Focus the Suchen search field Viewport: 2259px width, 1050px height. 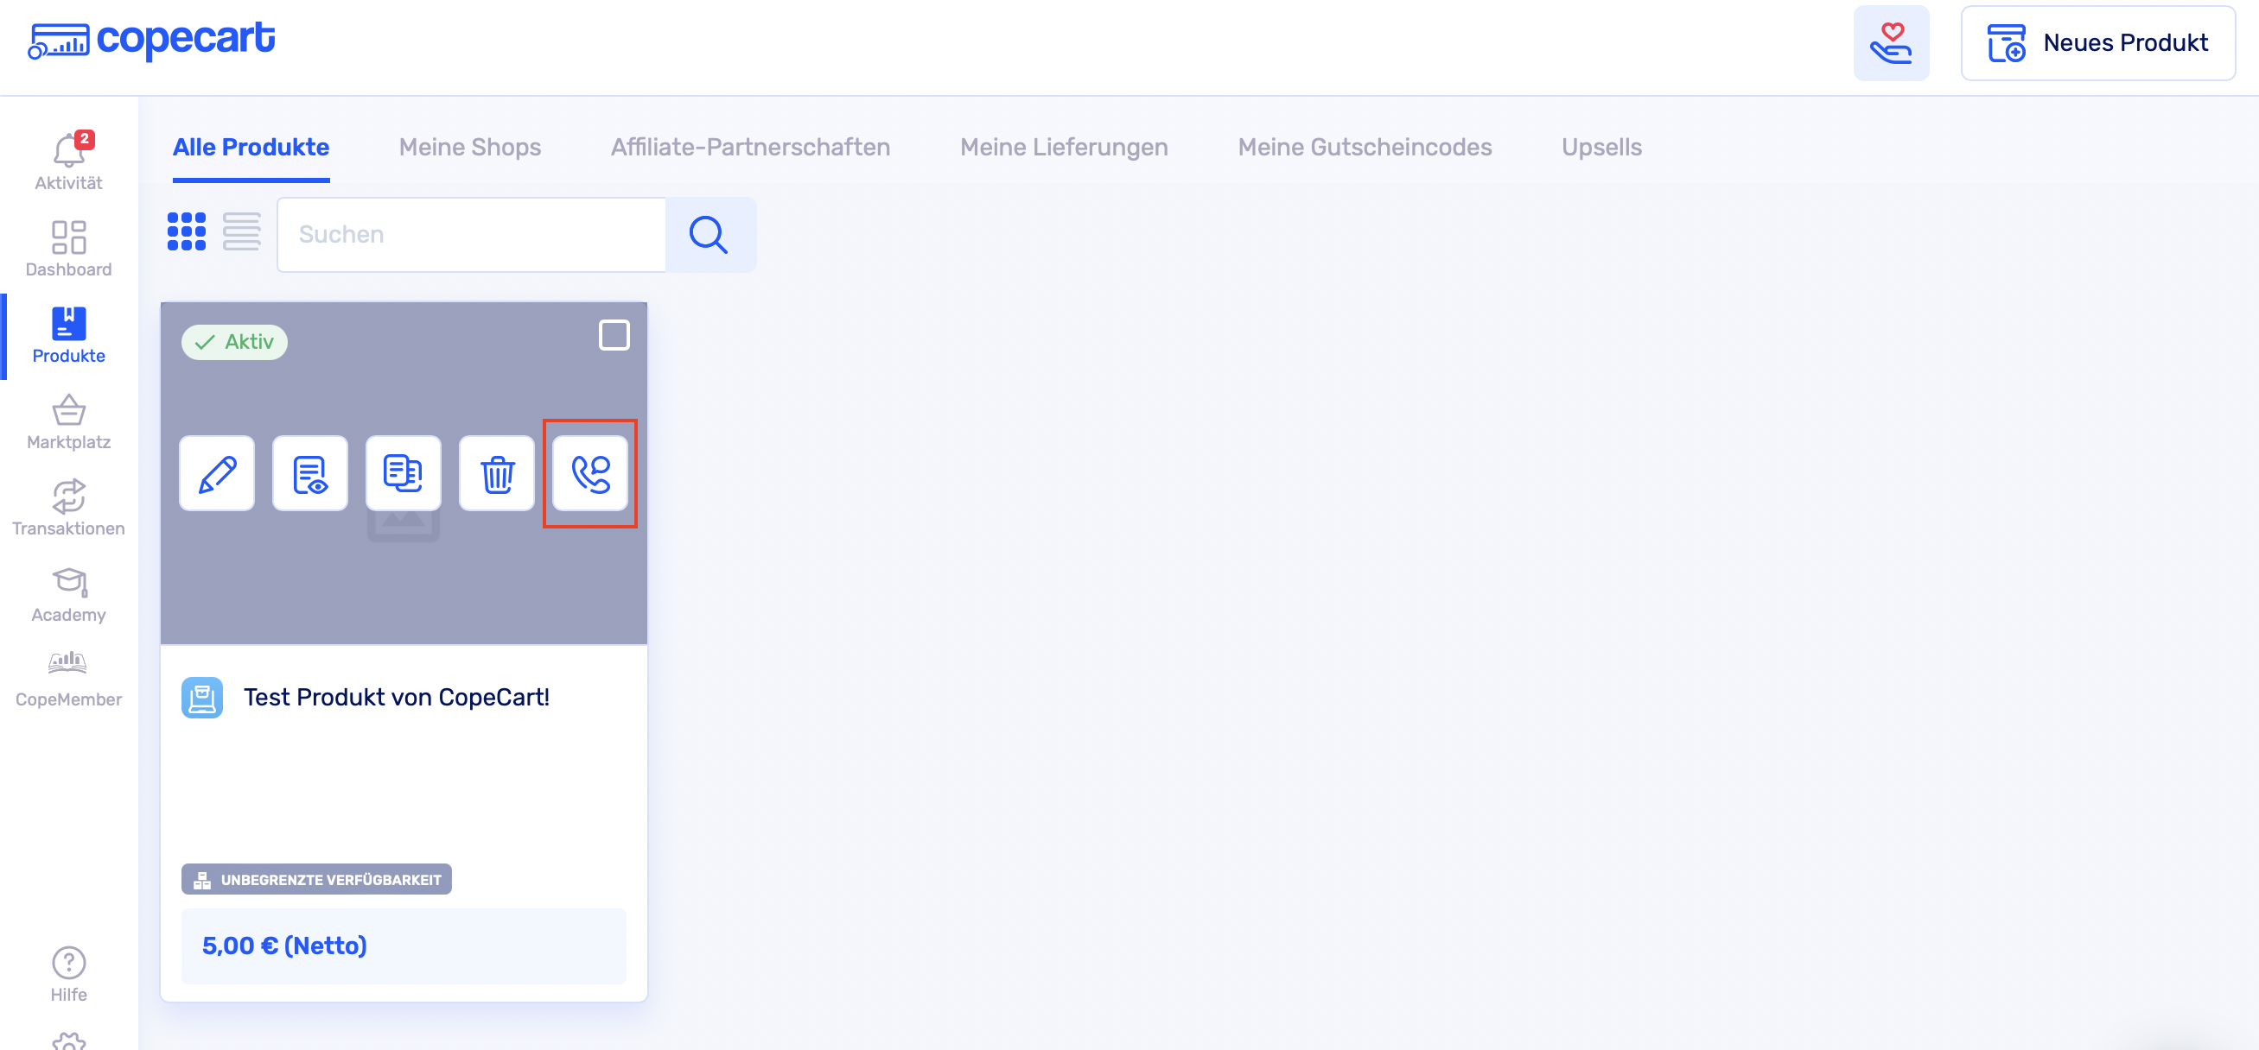click(x=471, y=235)
